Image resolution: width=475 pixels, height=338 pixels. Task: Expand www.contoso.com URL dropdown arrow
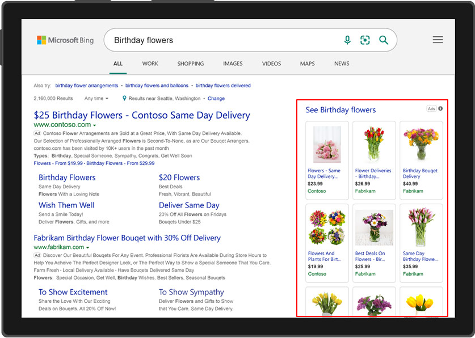(95, 125)
